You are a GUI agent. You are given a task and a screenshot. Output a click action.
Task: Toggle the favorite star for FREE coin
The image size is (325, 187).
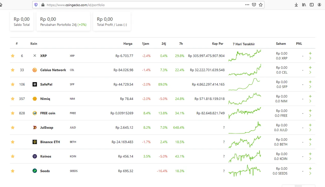13,113
